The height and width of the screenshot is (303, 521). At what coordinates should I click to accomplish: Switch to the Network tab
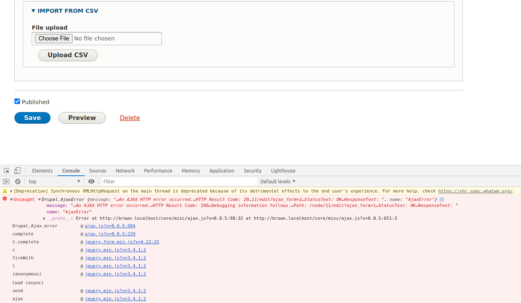(125, 171)
